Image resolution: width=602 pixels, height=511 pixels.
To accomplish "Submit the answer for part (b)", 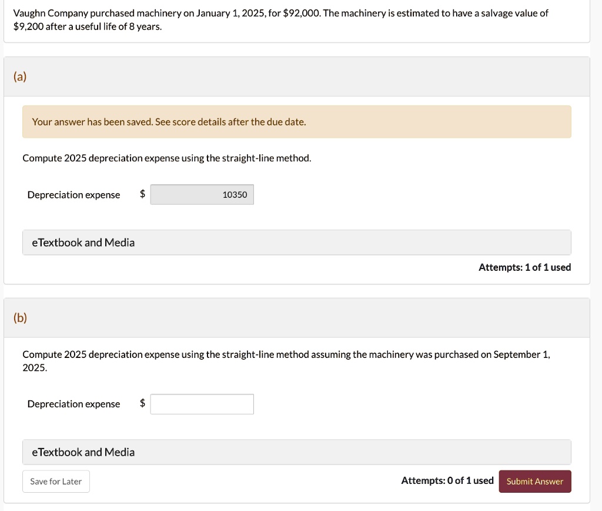I will click(x=534, y=481).
